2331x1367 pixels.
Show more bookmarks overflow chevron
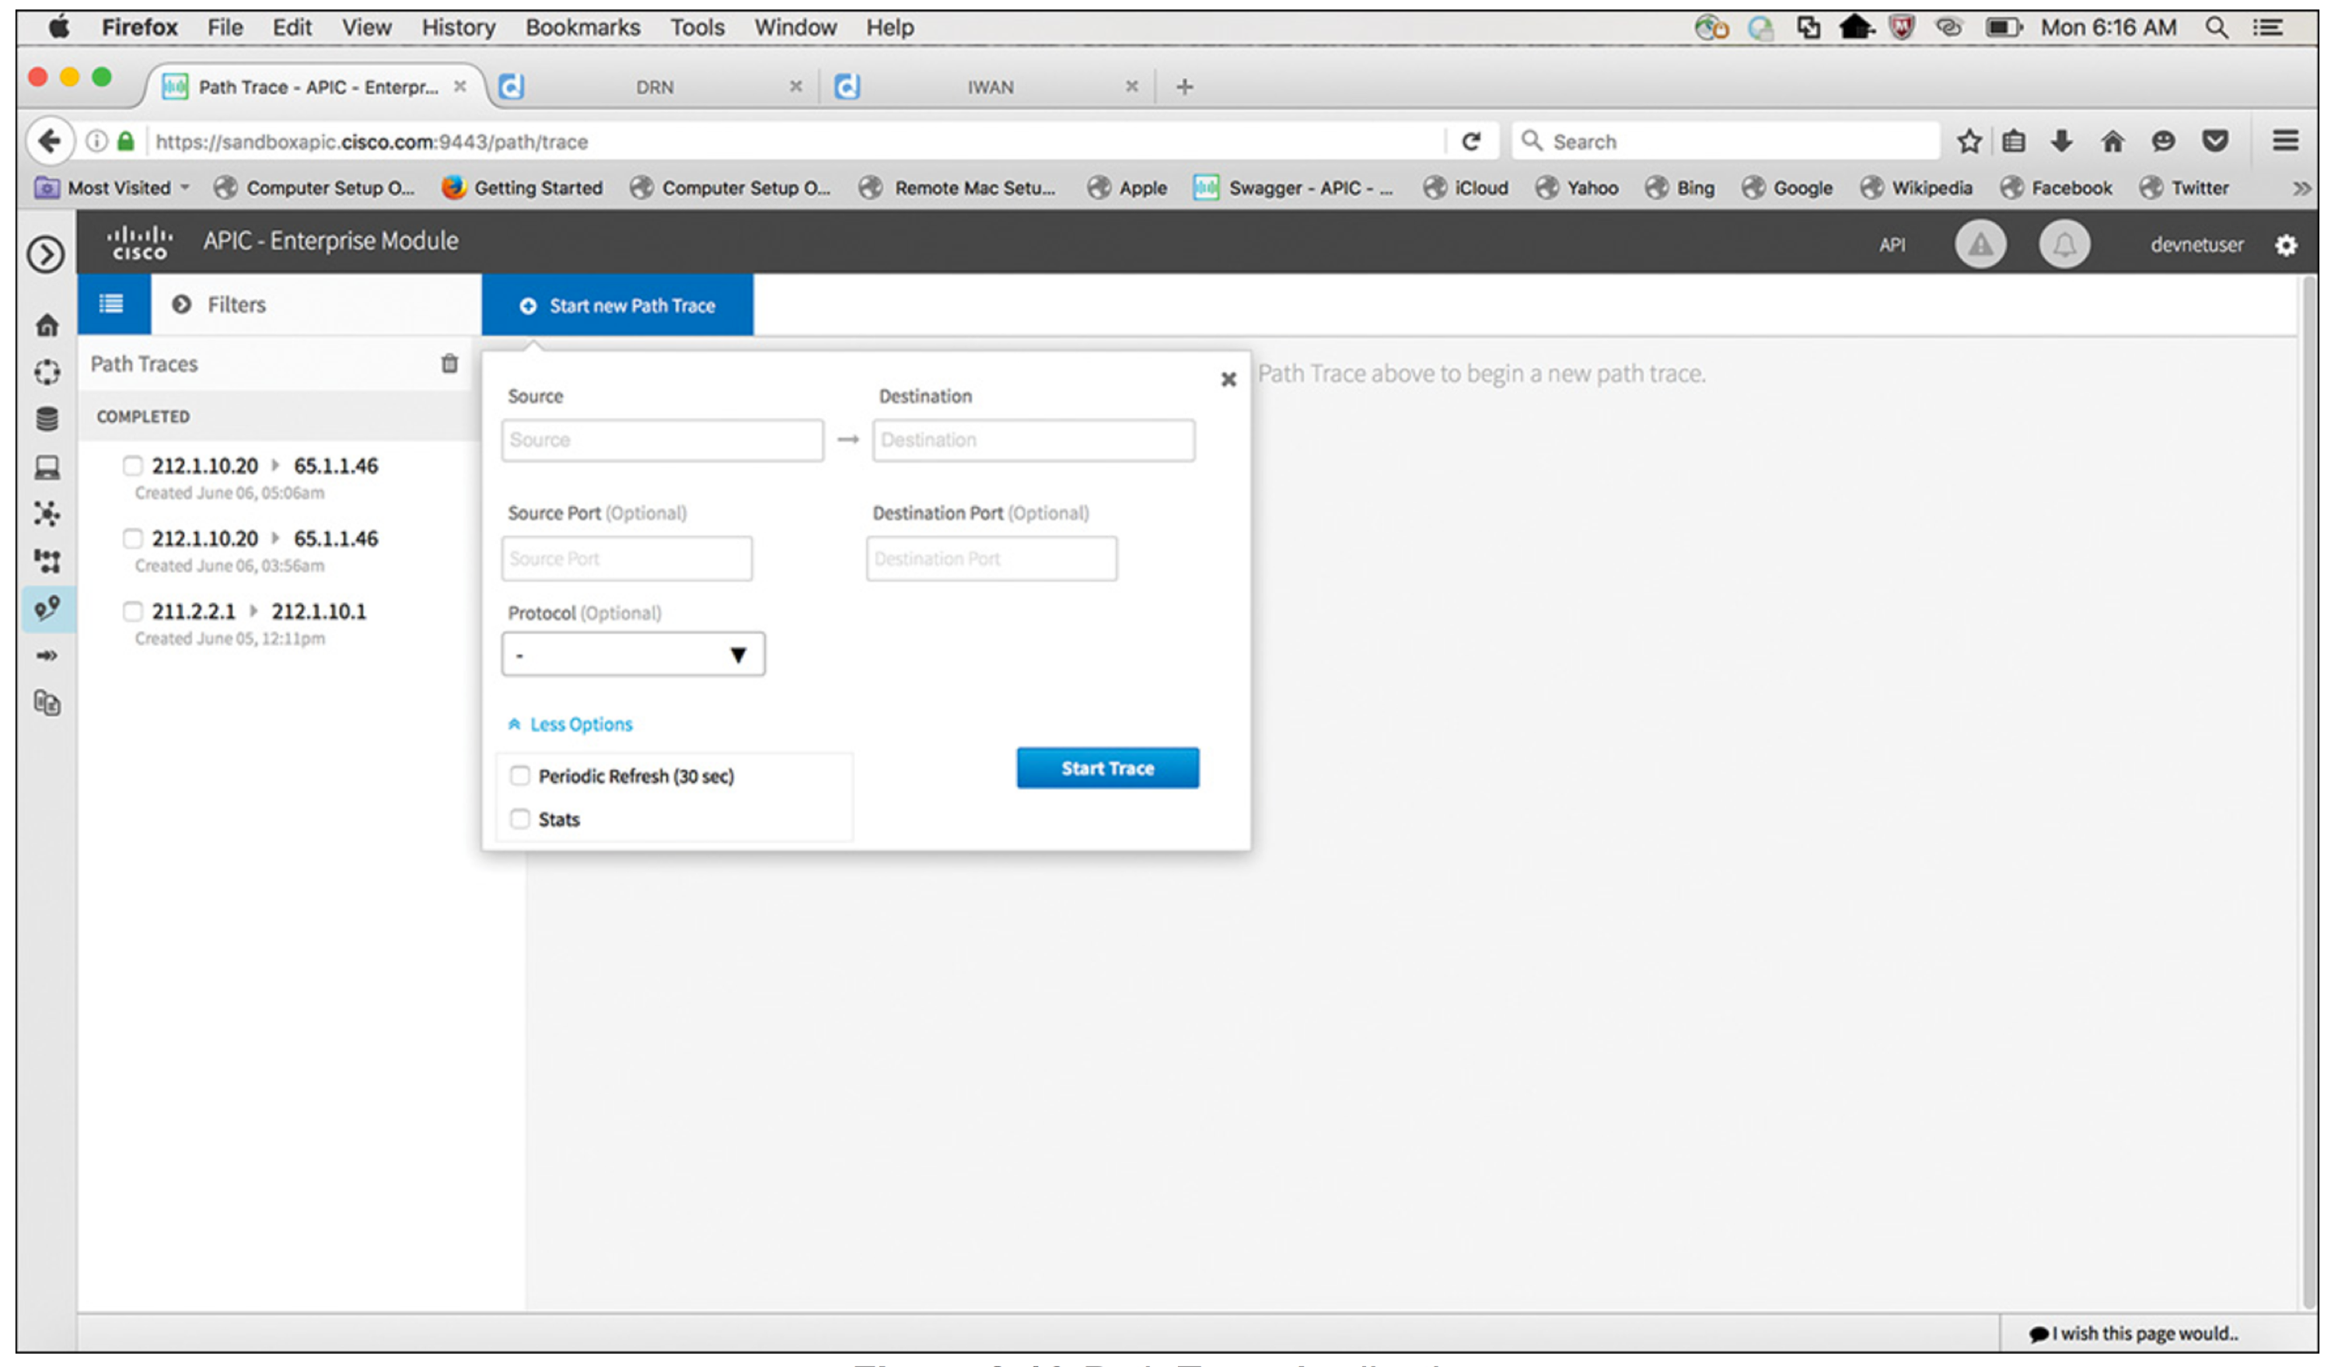coord(2301,187)
